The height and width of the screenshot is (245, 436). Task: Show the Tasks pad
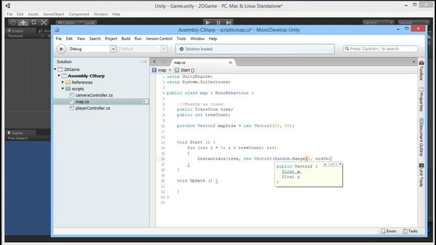[x=410, y=231]
